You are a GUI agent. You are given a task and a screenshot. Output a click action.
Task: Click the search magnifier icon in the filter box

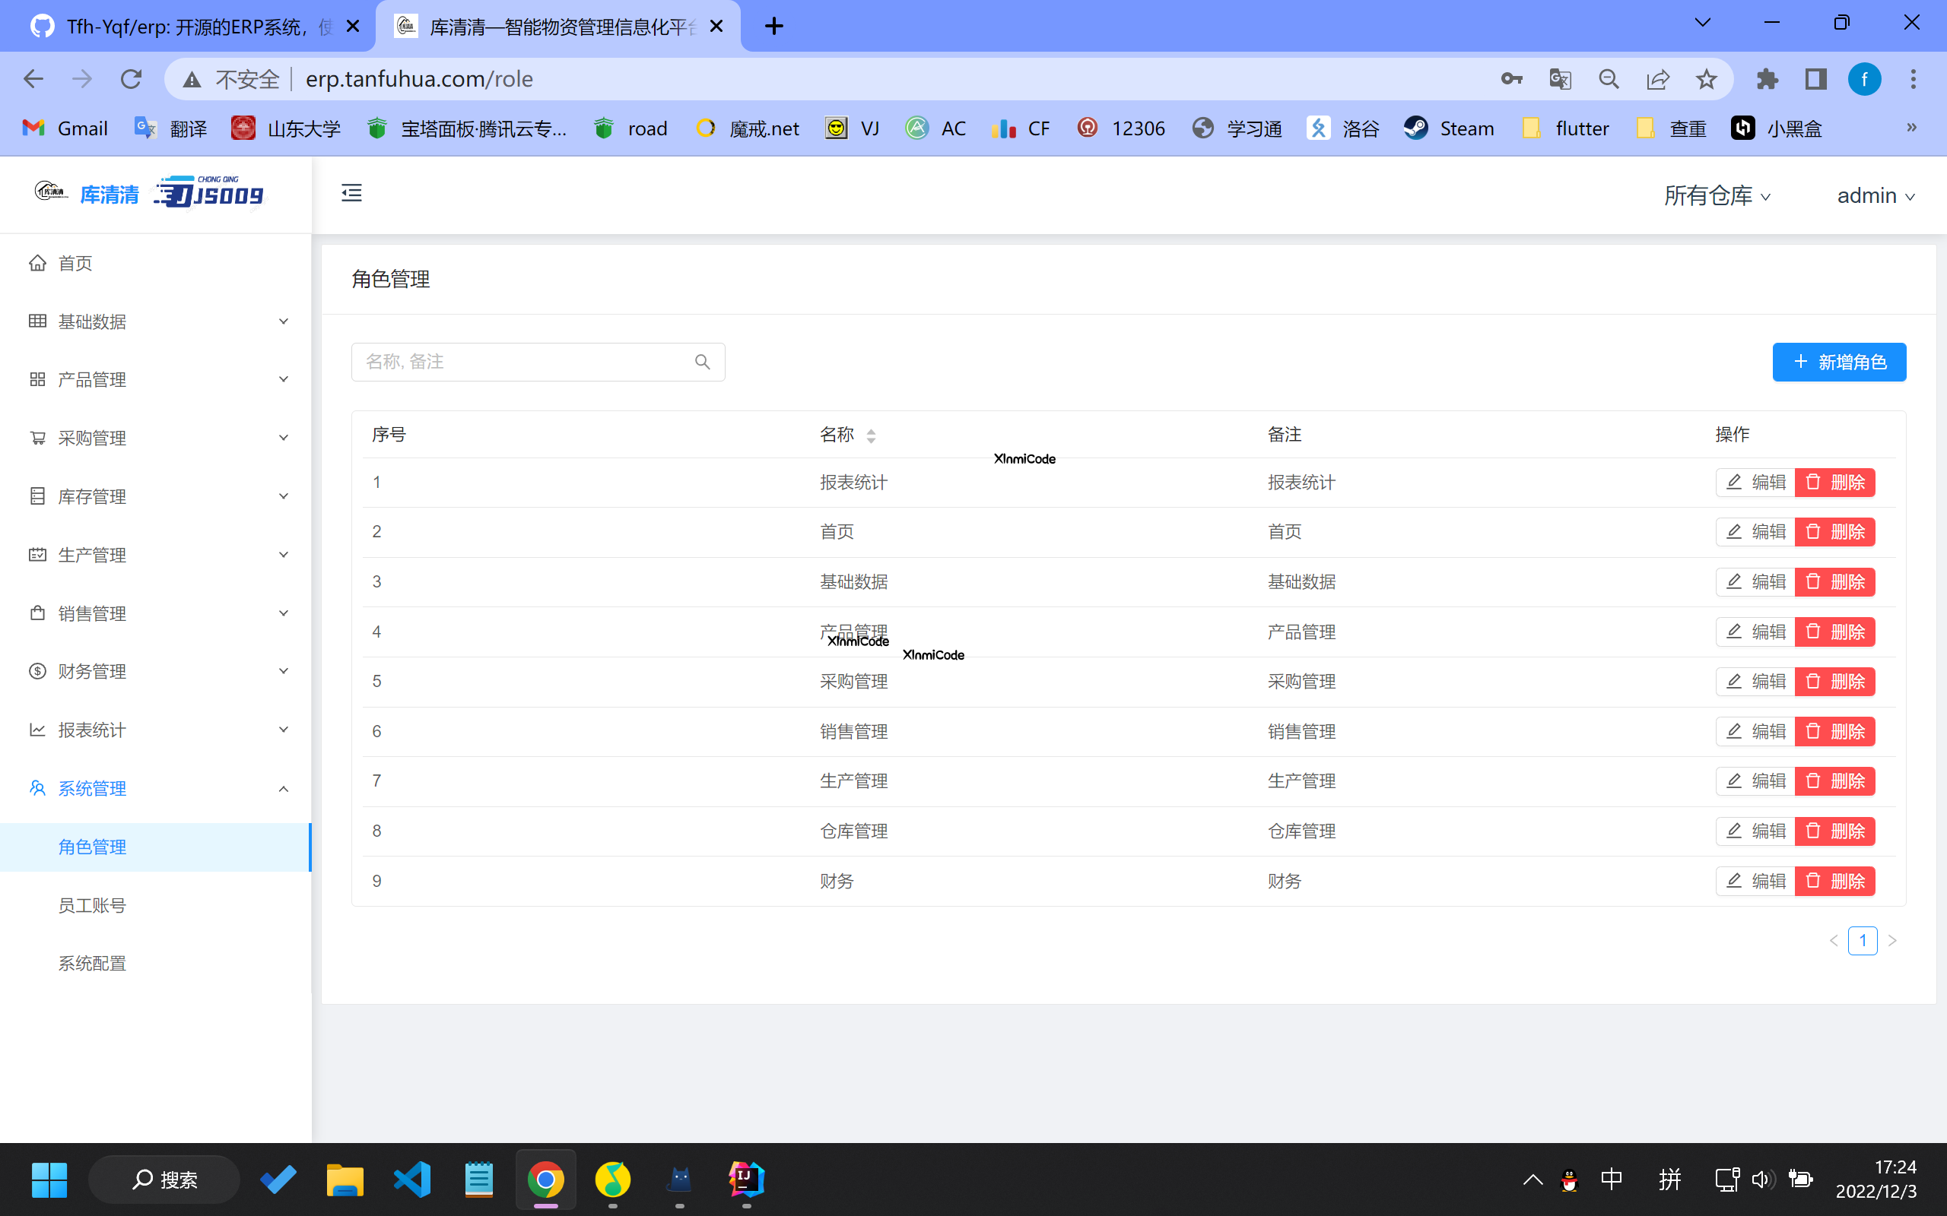click(701, 361)
